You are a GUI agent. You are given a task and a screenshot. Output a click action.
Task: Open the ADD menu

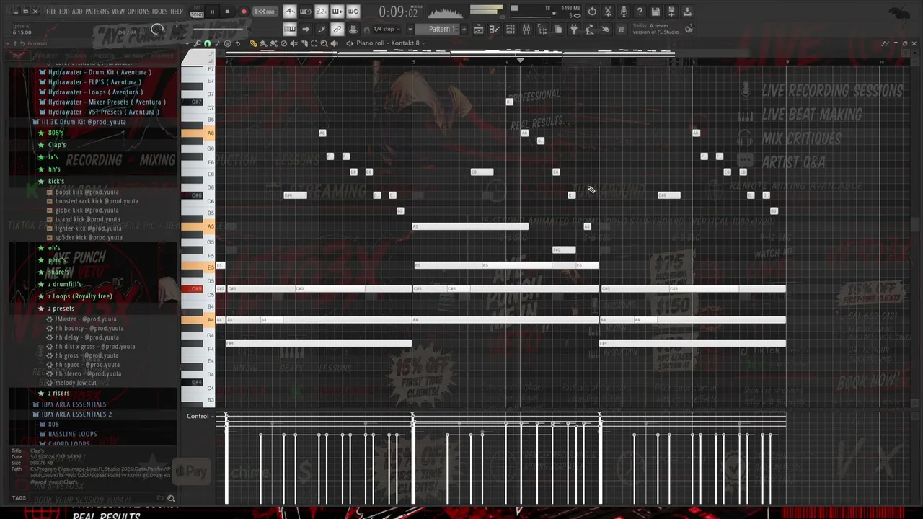click(x=77, y=12)
